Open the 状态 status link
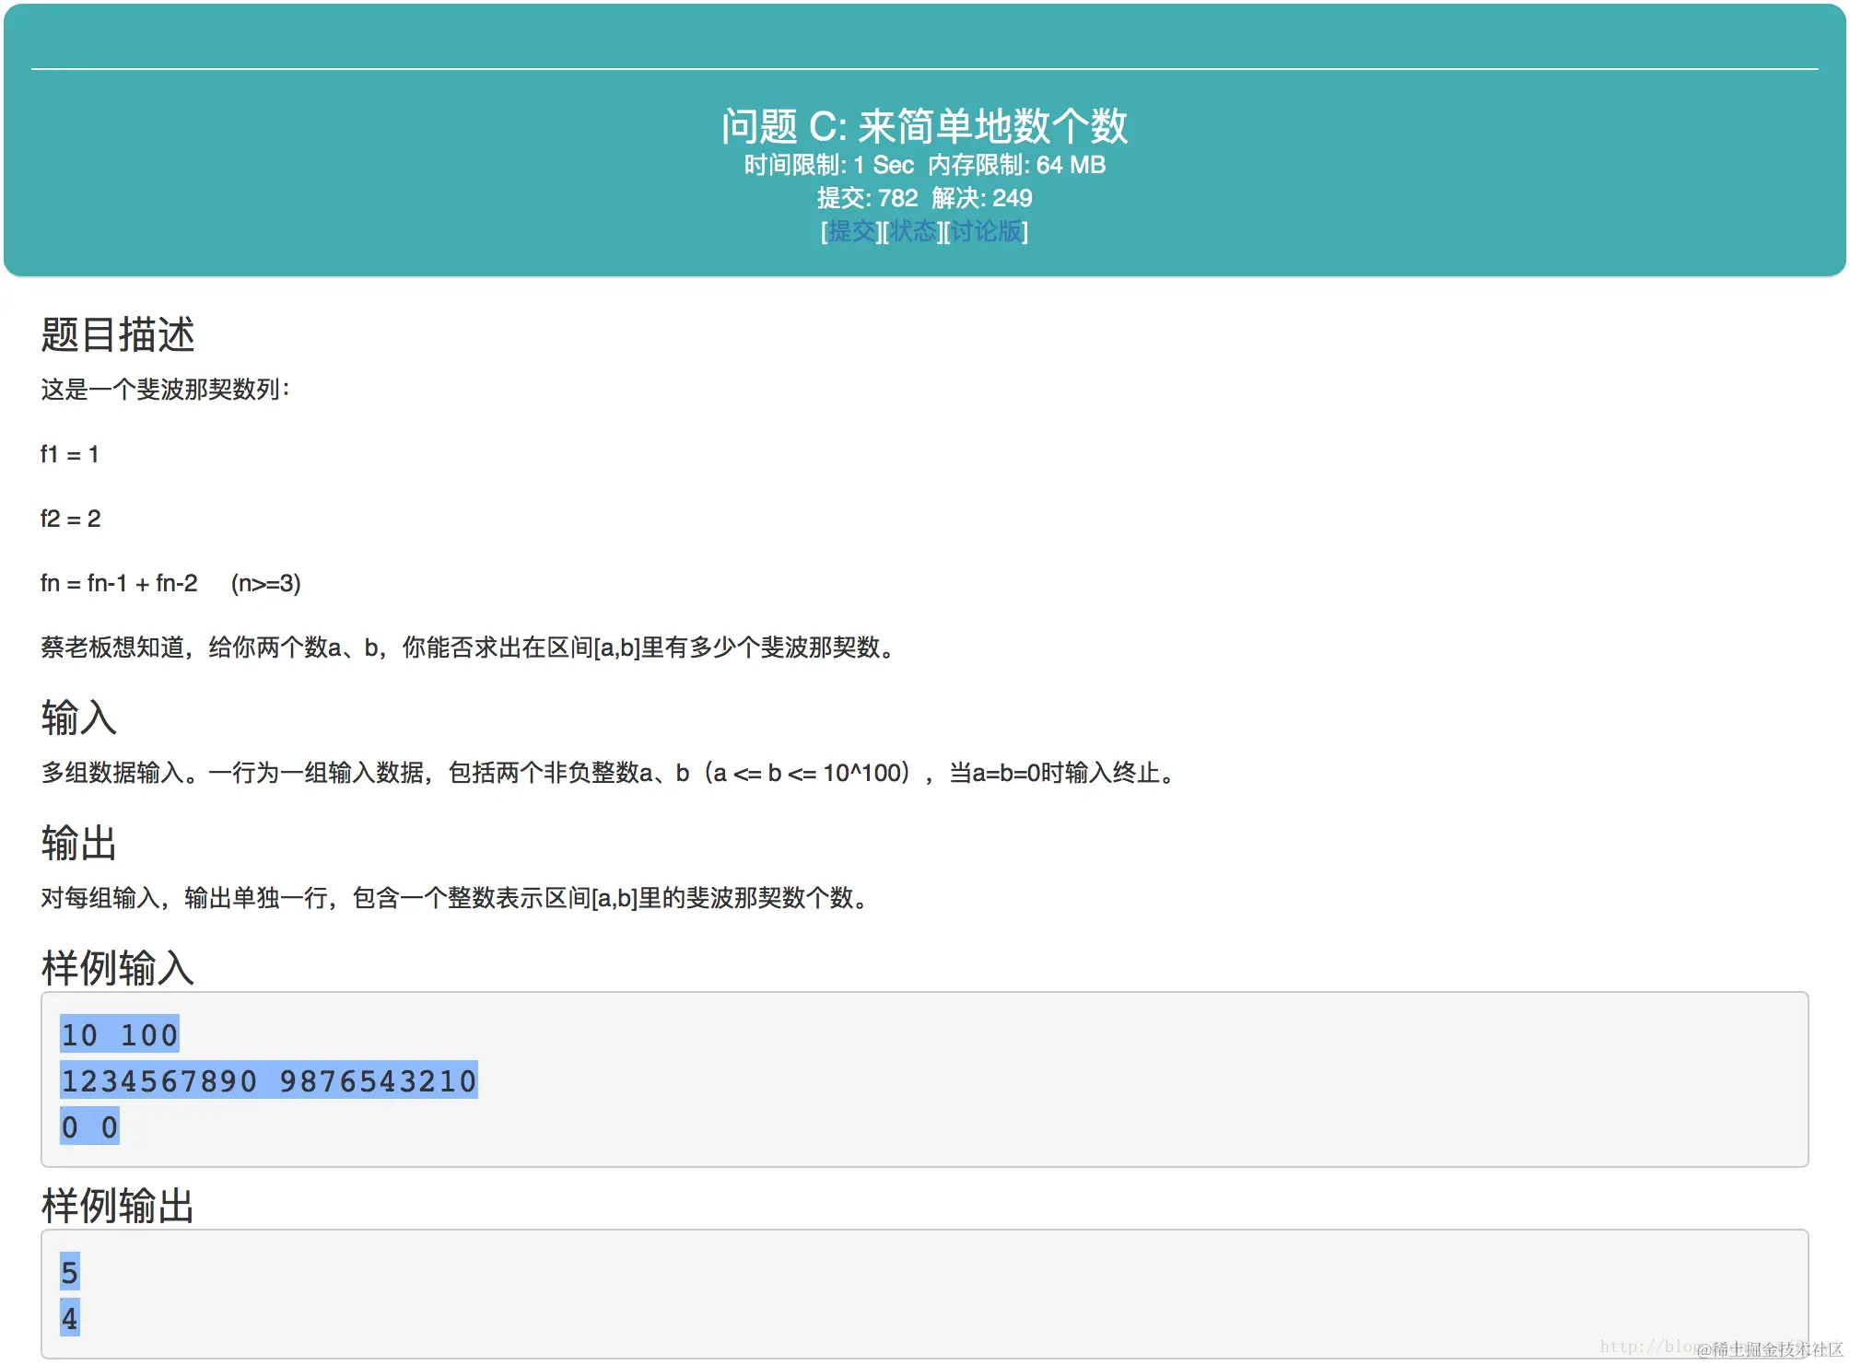The width and height of the screenshot is (1850, 1365). pos(912,231)
